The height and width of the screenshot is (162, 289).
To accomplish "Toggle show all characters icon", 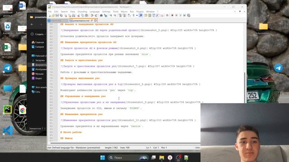I will click(134, 15).
